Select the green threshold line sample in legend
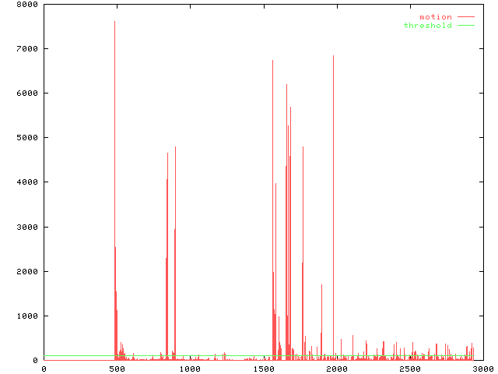The height and width of the screenshot is (374, 498). pyautogui.click(x=465, y=26)
